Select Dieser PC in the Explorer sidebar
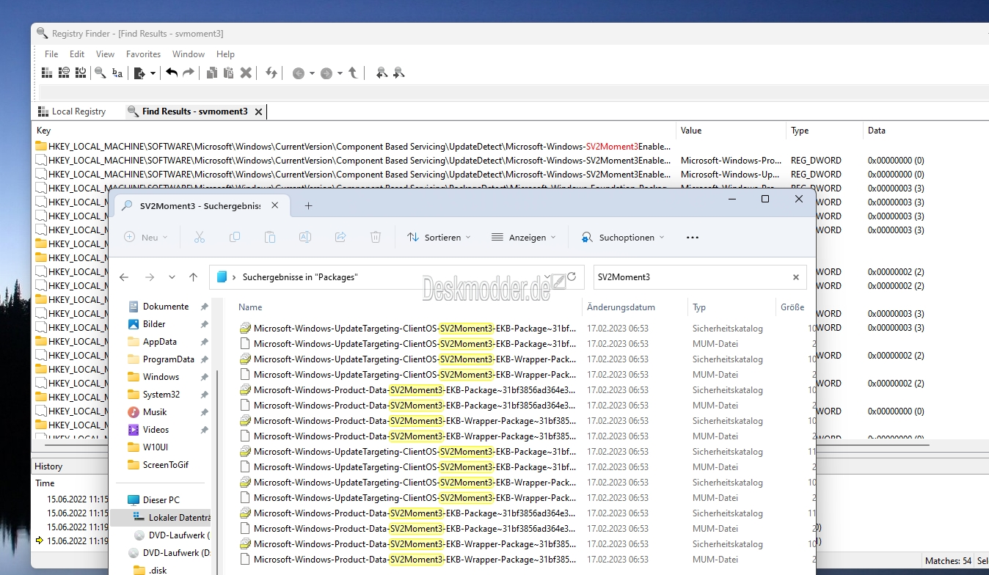Viewport: 989px width, 575px height. pyautogui.click(x=161, y=500)
